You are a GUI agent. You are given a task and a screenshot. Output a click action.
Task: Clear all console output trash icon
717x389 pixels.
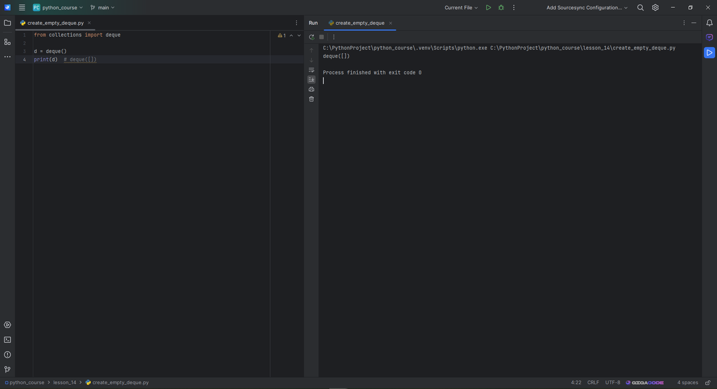coord(311,99)
